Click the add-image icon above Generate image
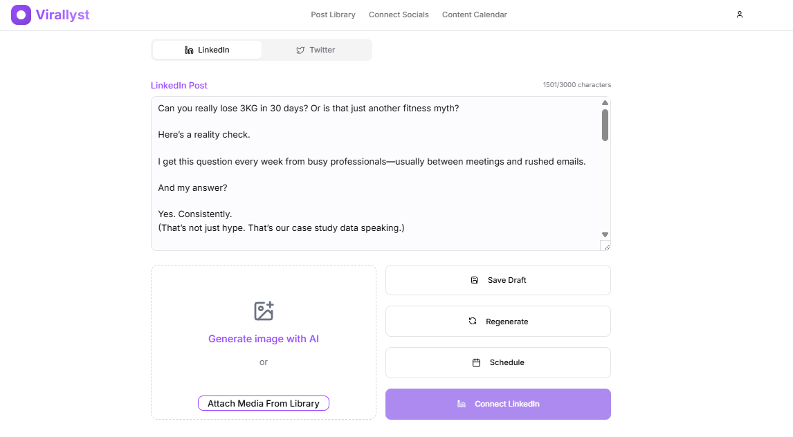 coord(264,311)
